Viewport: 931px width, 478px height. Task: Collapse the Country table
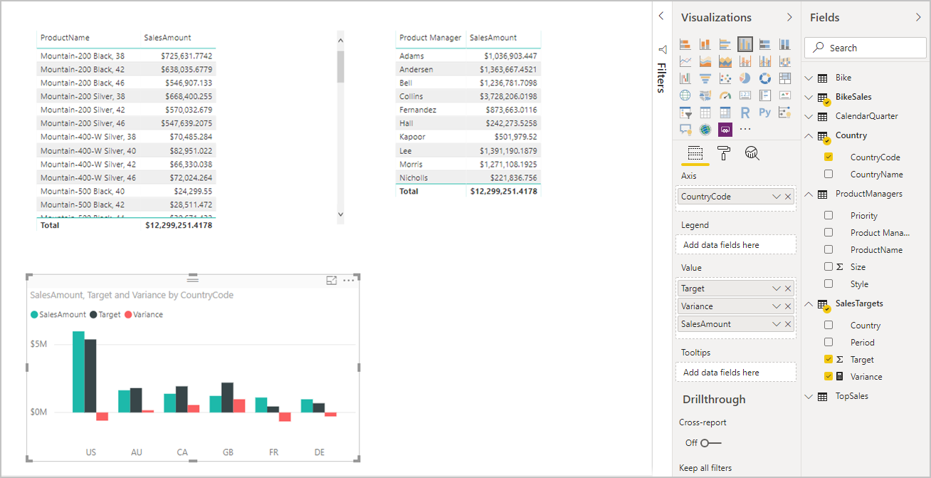(x=809, y=135)
